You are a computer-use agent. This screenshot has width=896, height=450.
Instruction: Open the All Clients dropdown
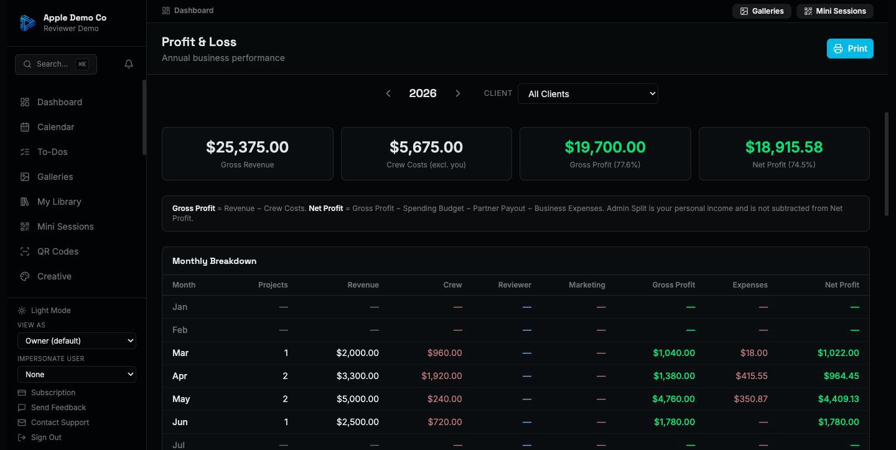[588, 94]
